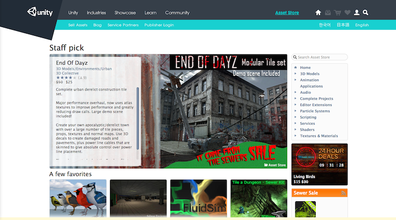Expand the Services category arrow

pyautogui.click(x=295, y=123)
